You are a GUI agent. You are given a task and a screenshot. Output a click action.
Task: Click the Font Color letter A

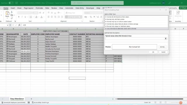click(41, 17)
